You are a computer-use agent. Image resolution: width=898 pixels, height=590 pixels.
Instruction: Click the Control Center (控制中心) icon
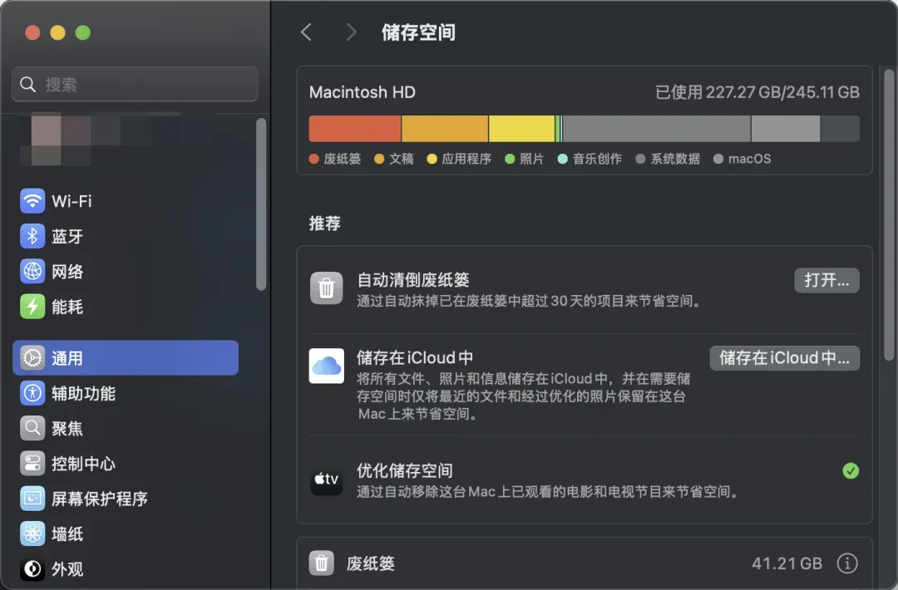click(x=32, y=464)
